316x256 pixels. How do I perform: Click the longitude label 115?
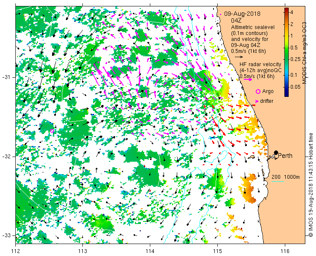coord(217,251)
